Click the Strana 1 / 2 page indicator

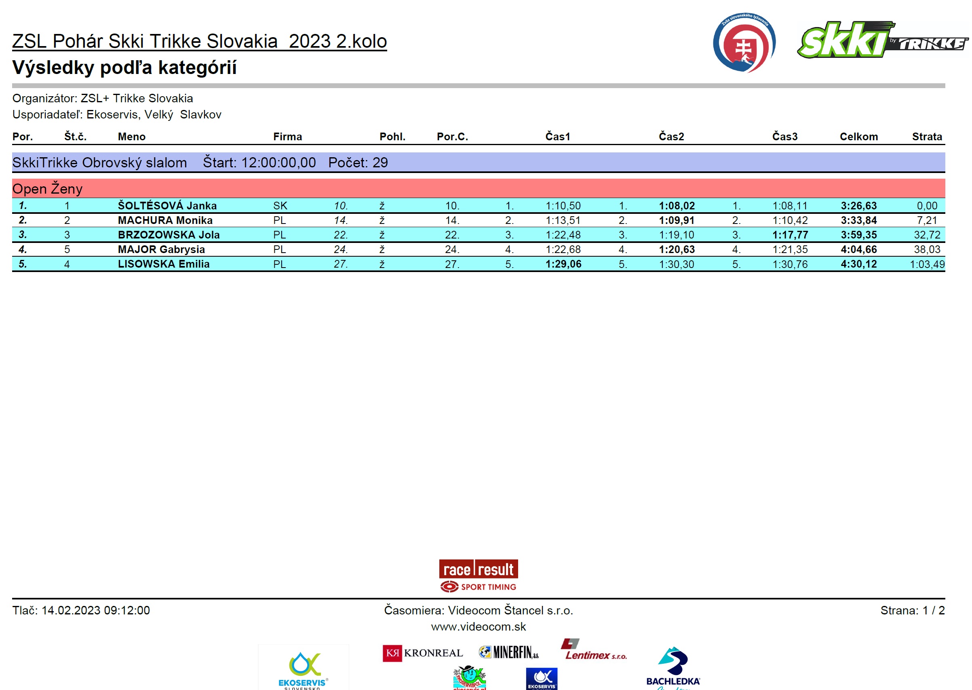coord(912,610)
